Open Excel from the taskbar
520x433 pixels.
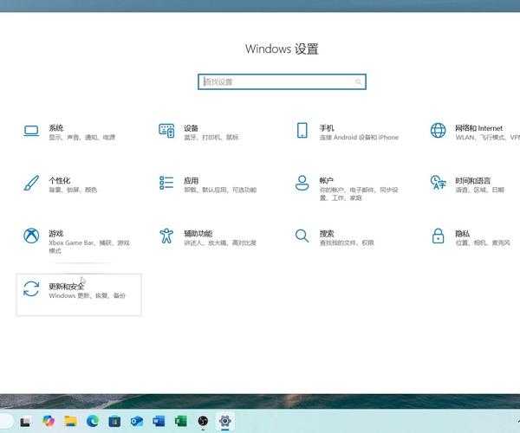[x=180, y=422]
